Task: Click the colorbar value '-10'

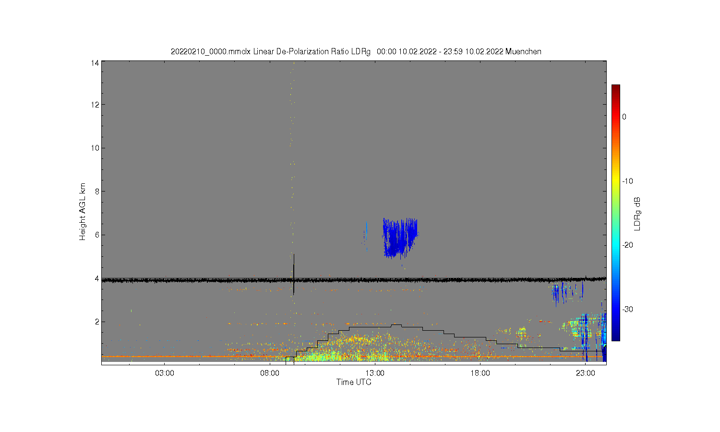Action: (x=627, y=181)
